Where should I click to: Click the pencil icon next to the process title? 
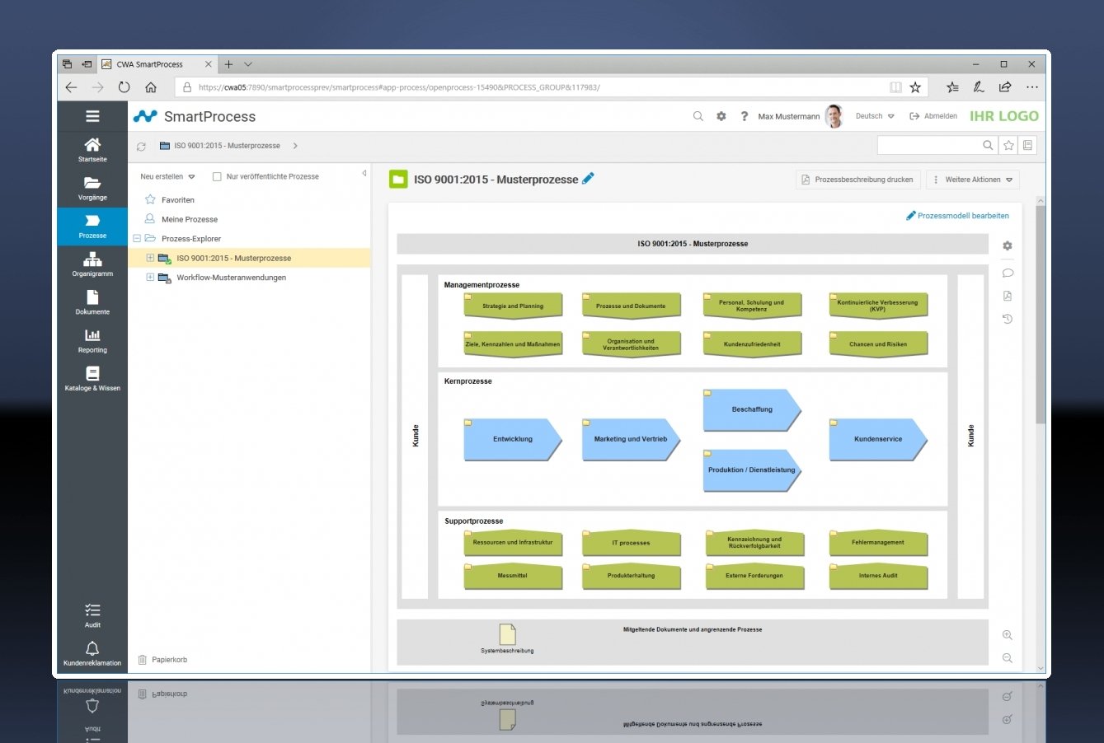pyautogui.click(x=587, y=178)
